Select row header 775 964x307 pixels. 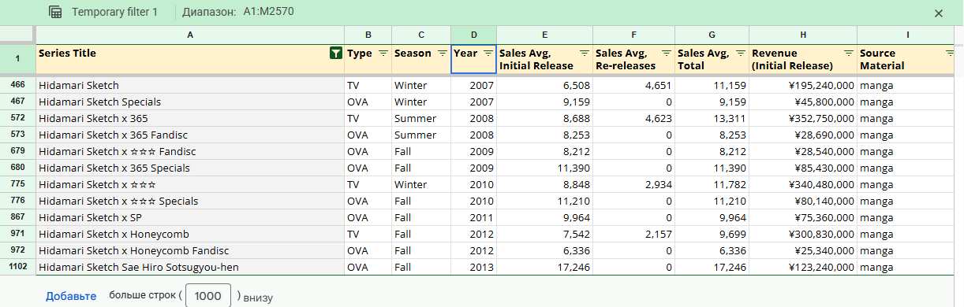(x=17, y=184)
